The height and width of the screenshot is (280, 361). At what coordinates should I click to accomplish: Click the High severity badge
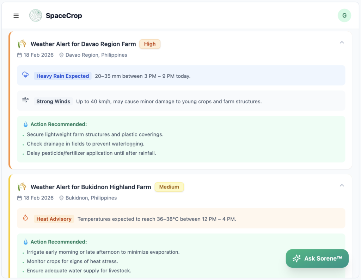[150, 44]
